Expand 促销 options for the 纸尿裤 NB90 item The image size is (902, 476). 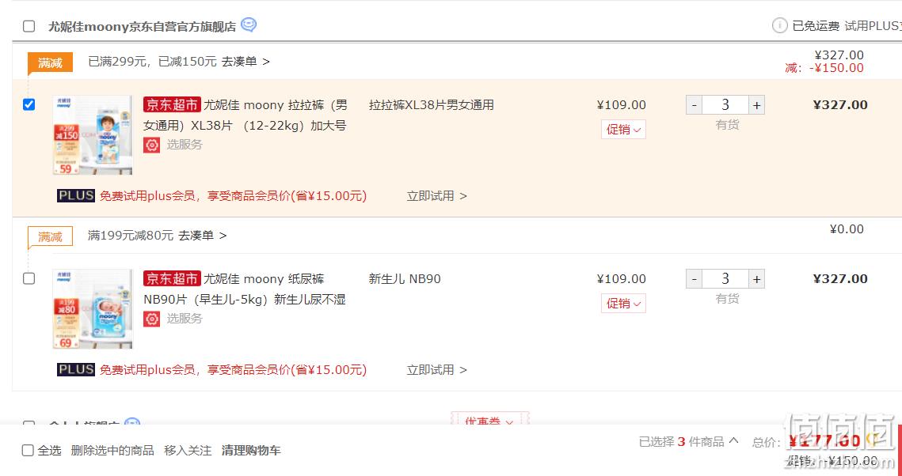click(623, 303)
